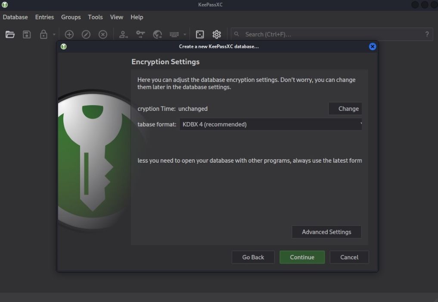Image resolution: width=438 pixels, height=302 pixels.
Task: Click the copy password key icon
Action: (140, 35)
